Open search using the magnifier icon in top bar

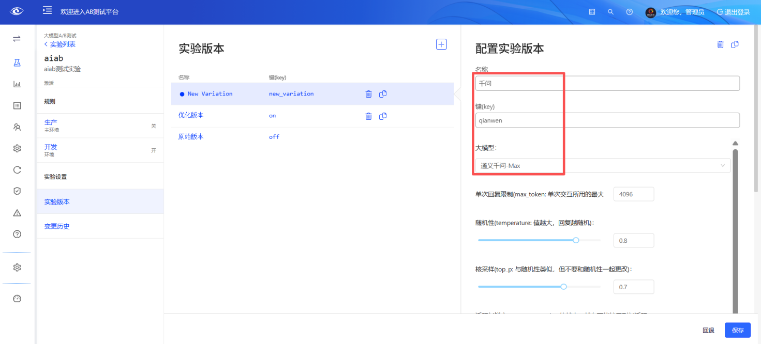610,11
